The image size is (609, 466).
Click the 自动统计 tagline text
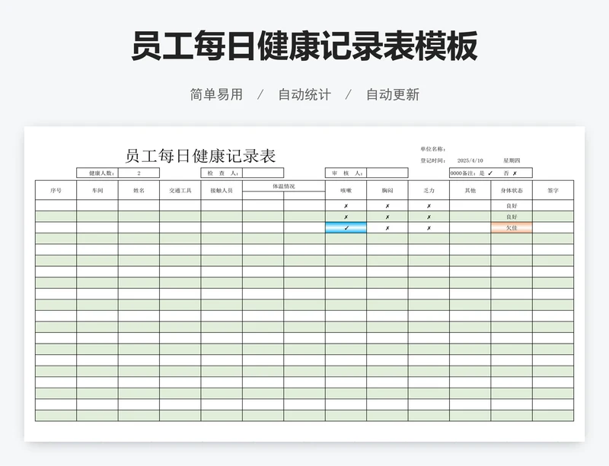[x=304, y=95]
